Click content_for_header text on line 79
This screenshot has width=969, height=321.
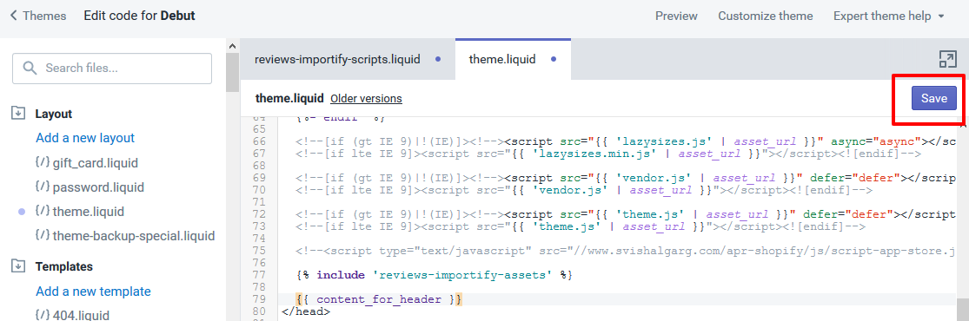click(379, 299)
